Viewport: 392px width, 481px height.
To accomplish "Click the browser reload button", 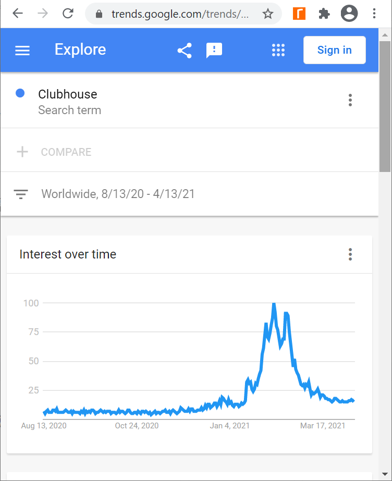I will coord(67,14).
